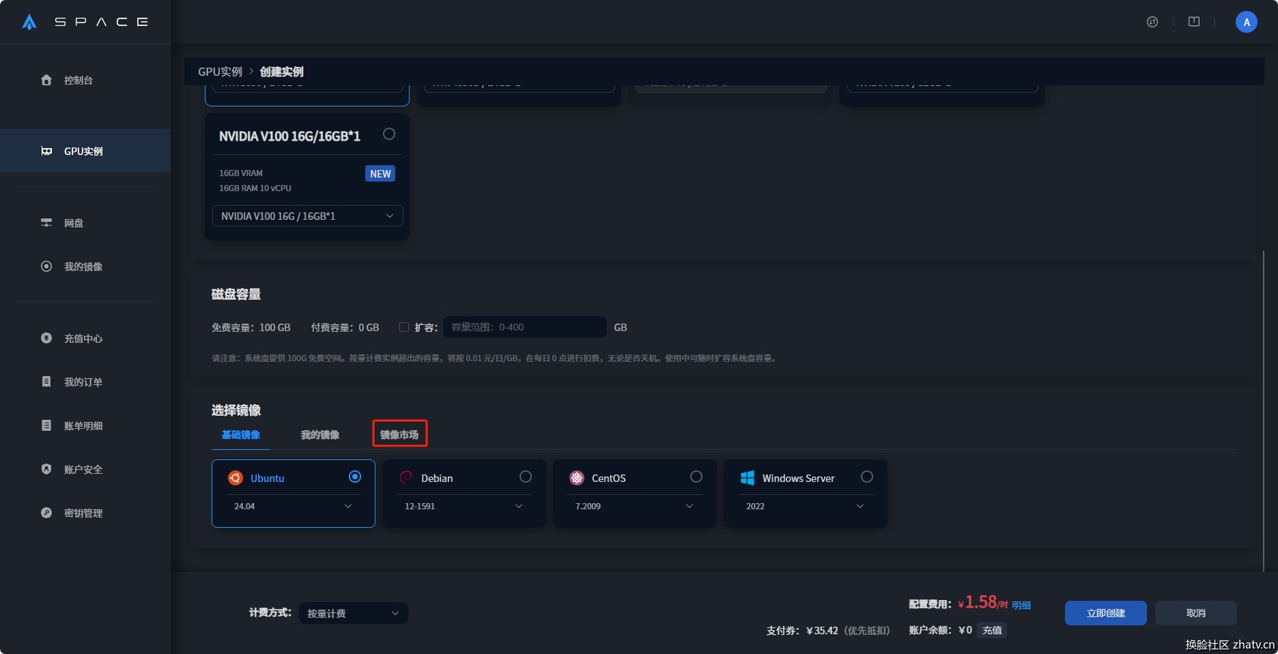Viewport: 1278px width, 654px height.
Task: Click the CentOS logo icon
Action: tap(577, 478)
